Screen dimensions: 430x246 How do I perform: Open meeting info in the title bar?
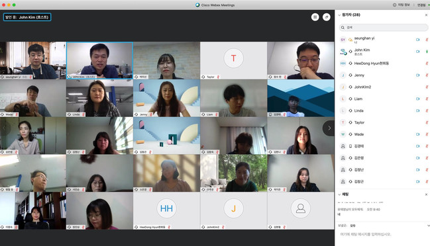402,5
